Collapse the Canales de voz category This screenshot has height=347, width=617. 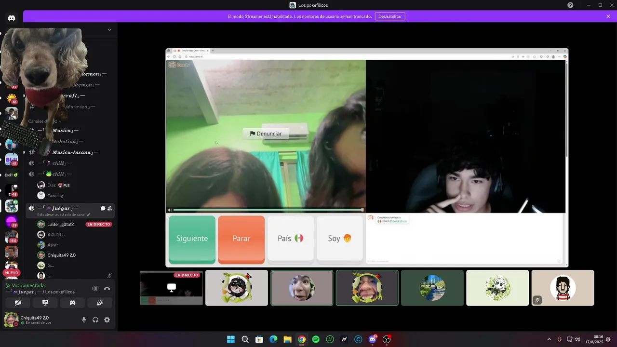pos(44,121)
